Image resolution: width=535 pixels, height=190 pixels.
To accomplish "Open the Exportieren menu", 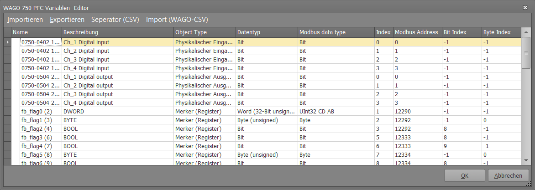I will click(x=67, y=20).
